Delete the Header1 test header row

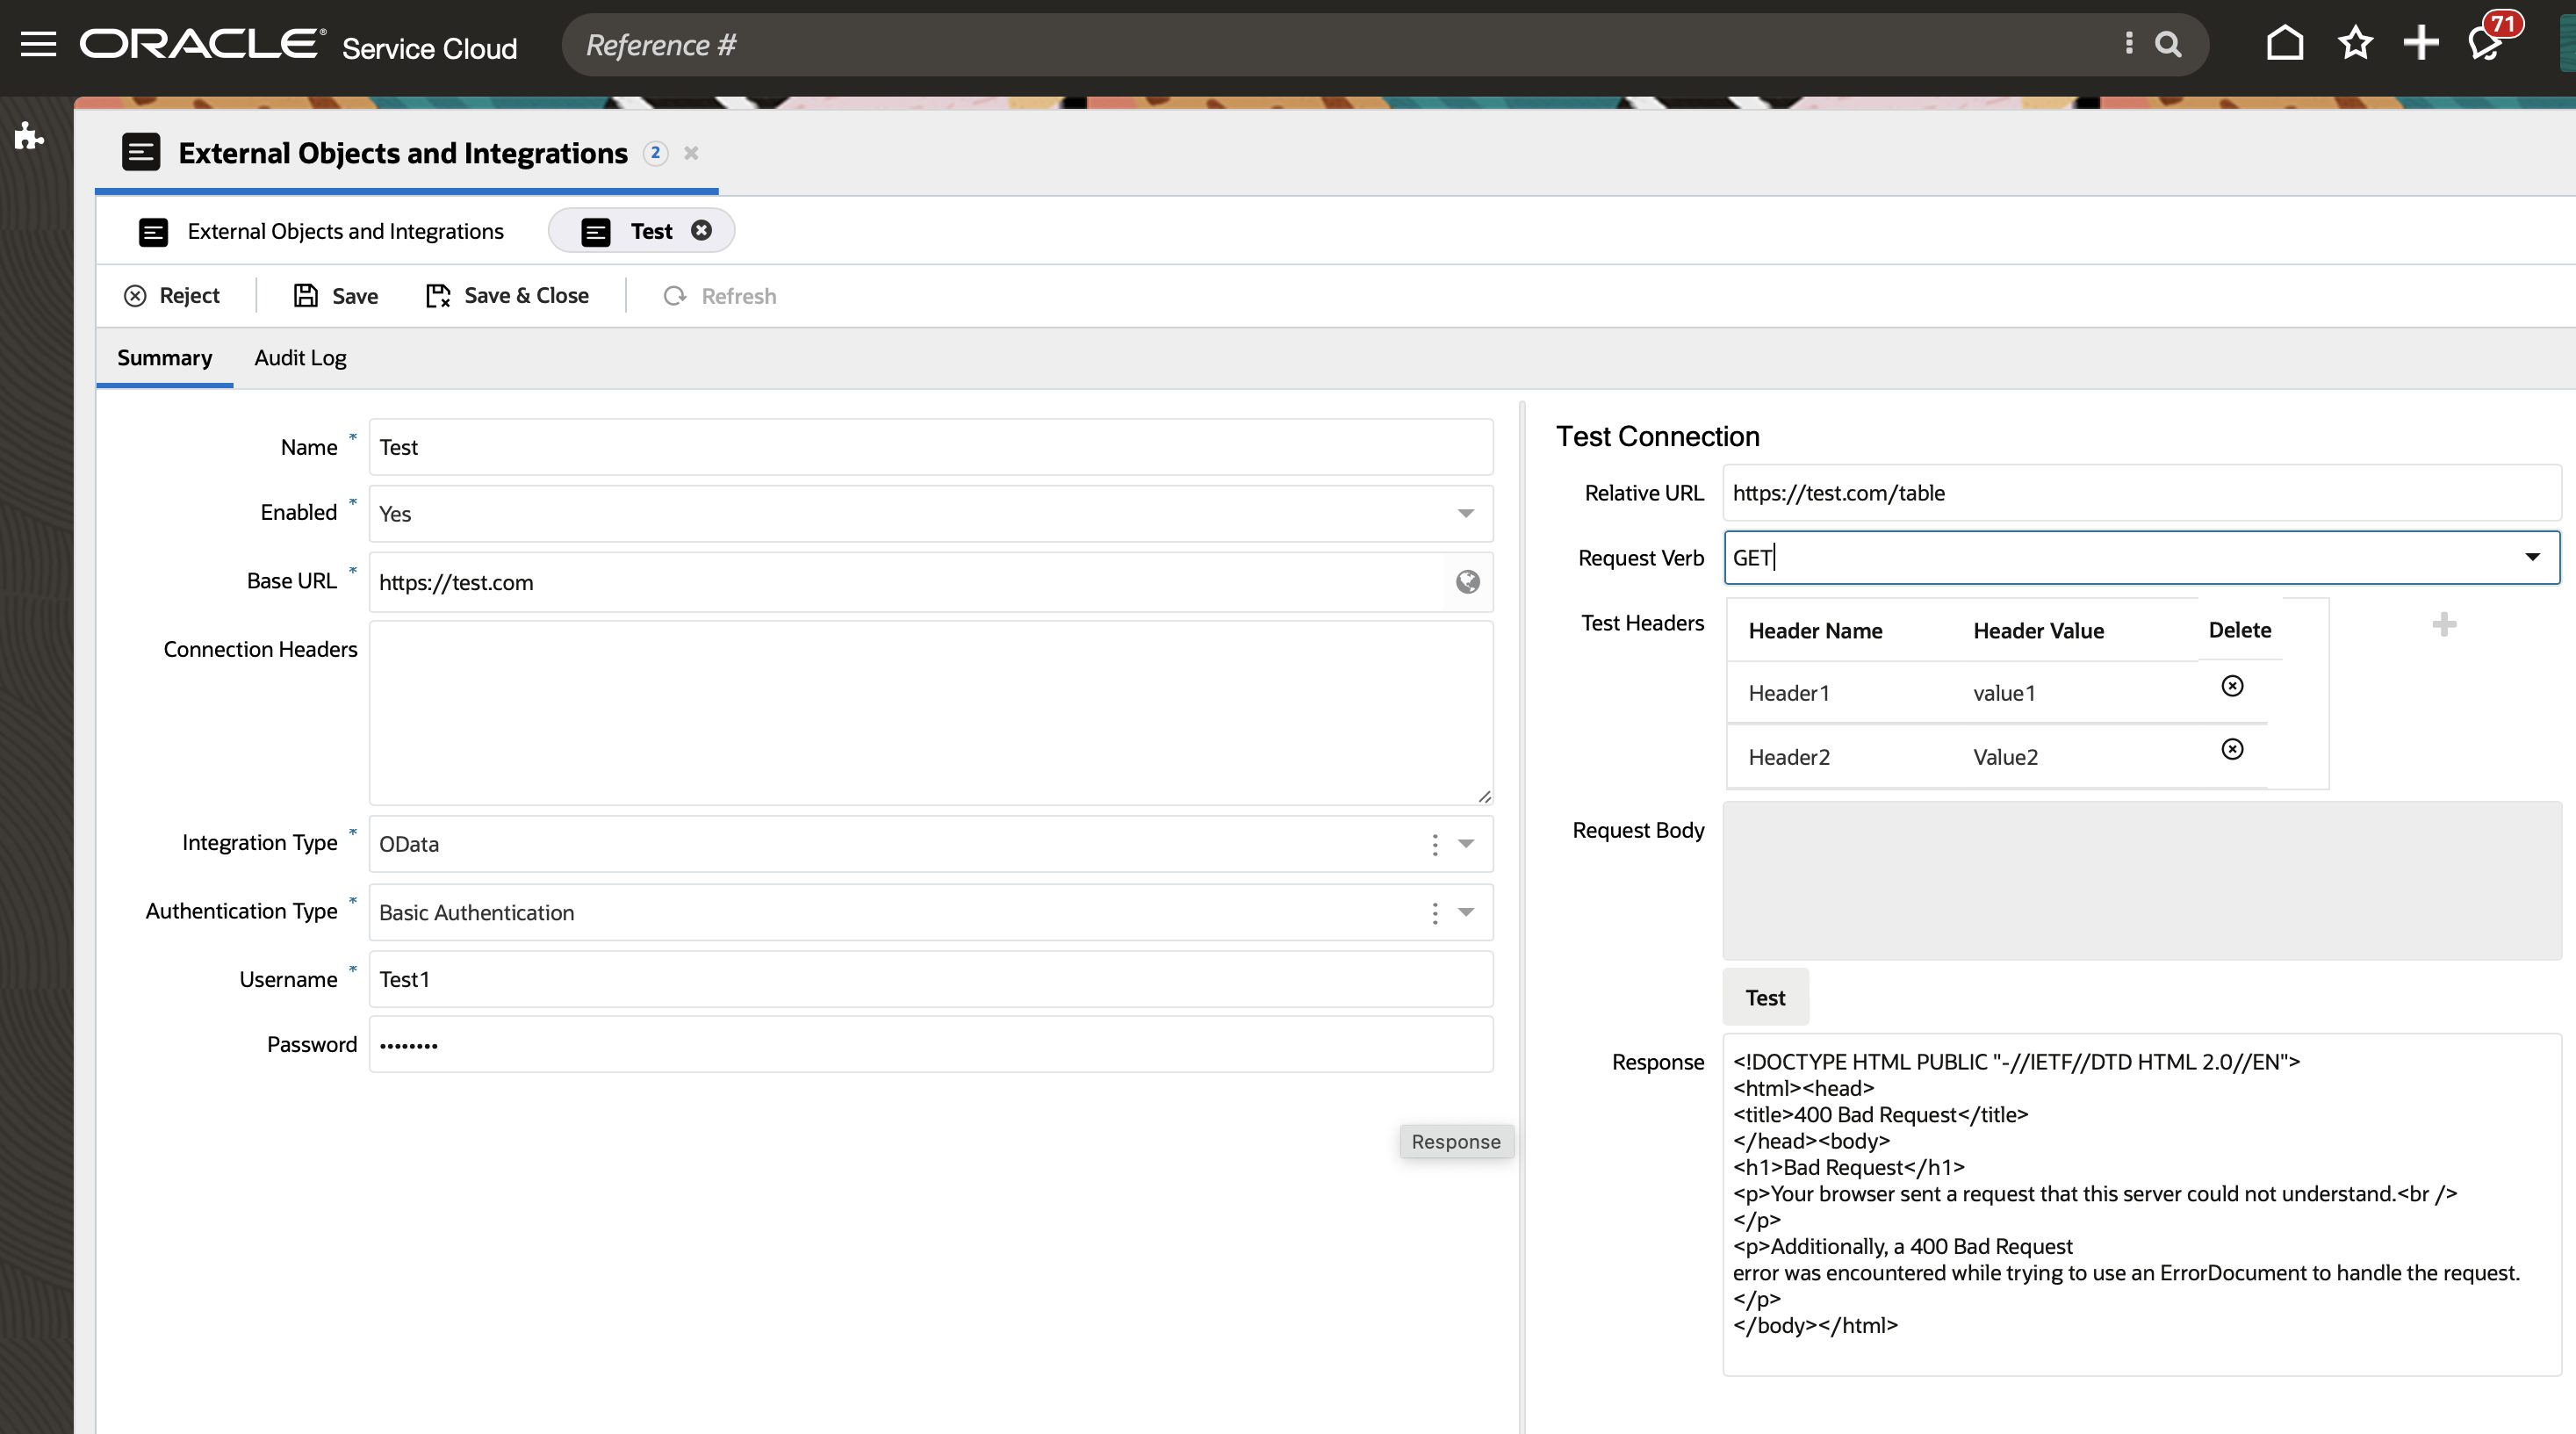click(x=2232, y=686)
